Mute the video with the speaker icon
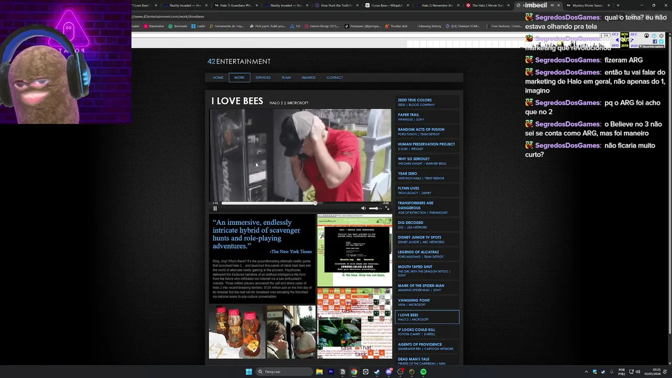 pyautogui.click(x=363, y=208)
